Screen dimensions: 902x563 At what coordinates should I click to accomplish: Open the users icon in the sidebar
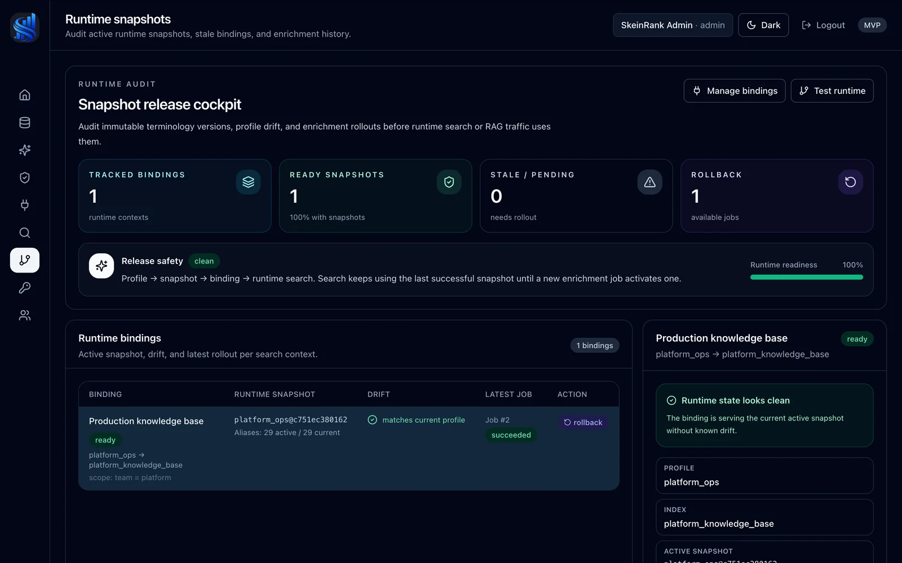tap(25, 315)
